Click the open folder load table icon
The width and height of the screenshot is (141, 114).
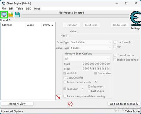[x=11, y=15]
